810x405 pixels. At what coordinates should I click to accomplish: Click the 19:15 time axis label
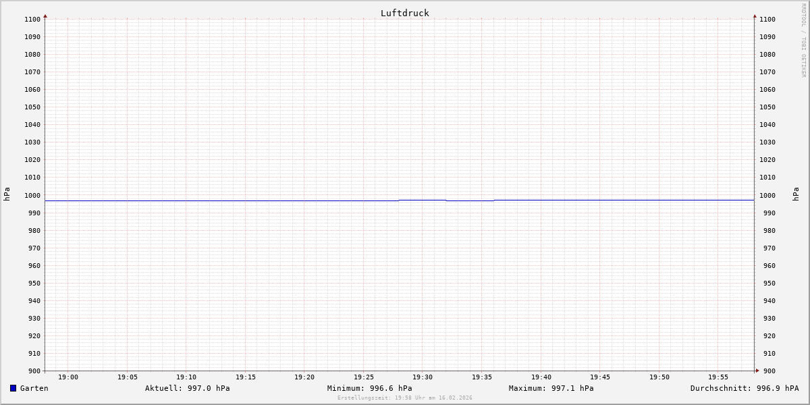coord(246,377)
